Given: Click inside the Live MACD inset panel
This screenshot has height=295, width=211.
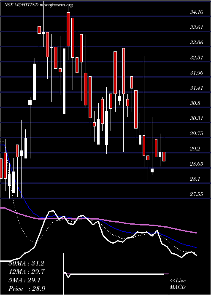Looking at the screenshot, I should click(116, 274).
